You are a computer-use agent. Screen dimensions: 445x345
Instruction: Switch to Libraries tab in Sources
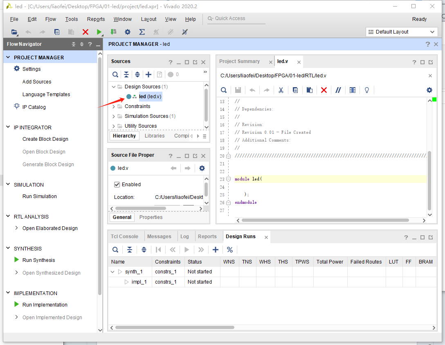click(154, 136)
